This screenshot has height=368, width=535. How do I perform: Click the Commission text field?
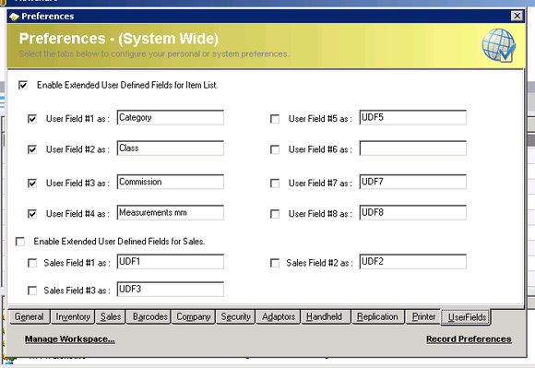click(x=171, y=182)
